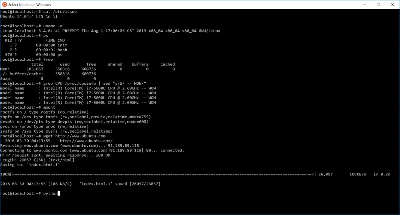Click the window title "Select Ubuntu on Windows"

tap(30, 4)
